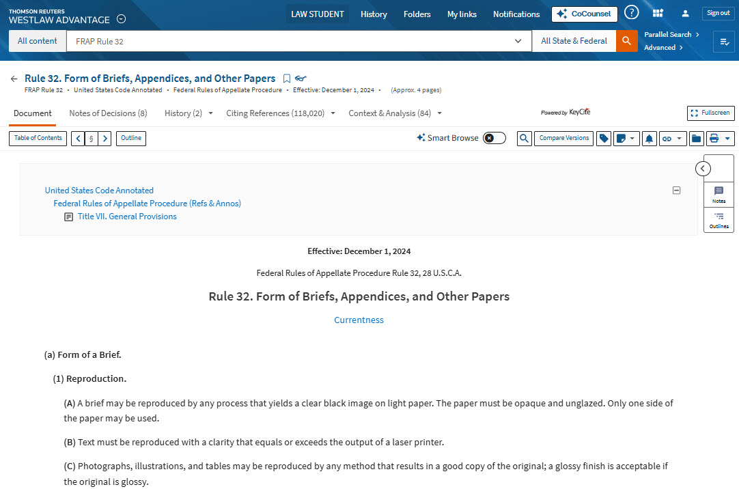The width and height of the screenshot is (739, 489).
Task: Click the Compare Versions button
Action: [x=563, y=139]
